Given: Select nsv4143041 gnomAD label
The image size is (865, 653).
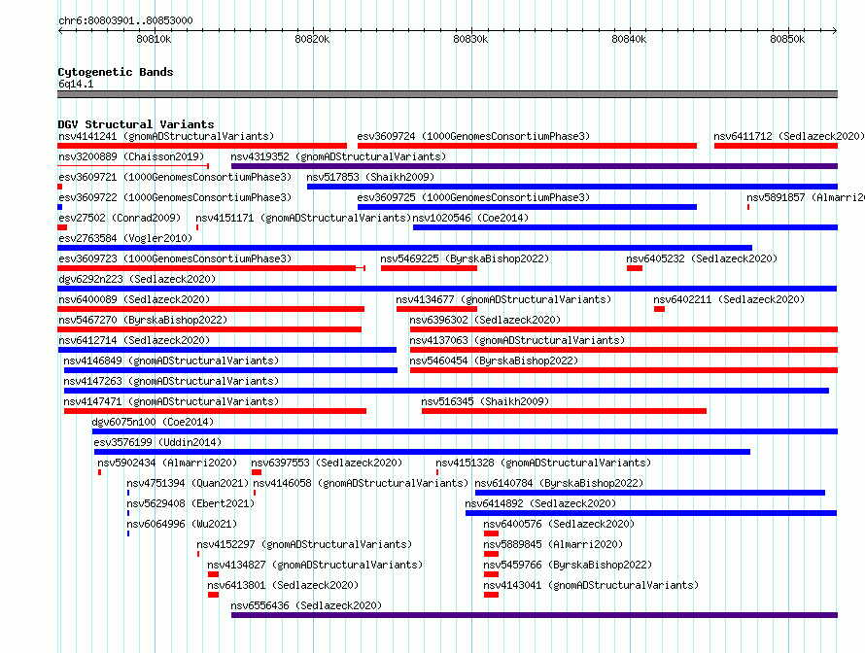Looking at the screenshot, I should (591, 585).
